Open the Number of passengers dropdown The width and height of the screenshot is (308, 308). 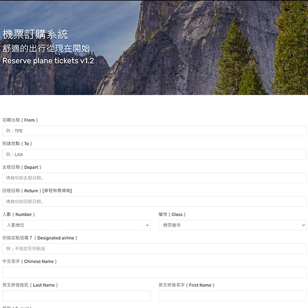(76, 225)
